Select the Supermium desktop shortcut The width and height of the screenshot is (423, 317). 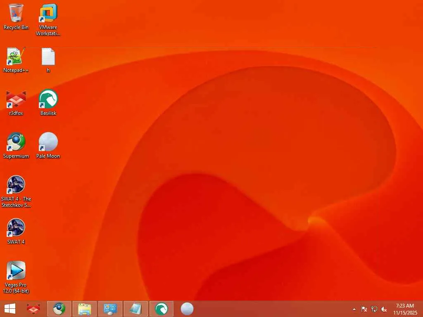(16, 145)
